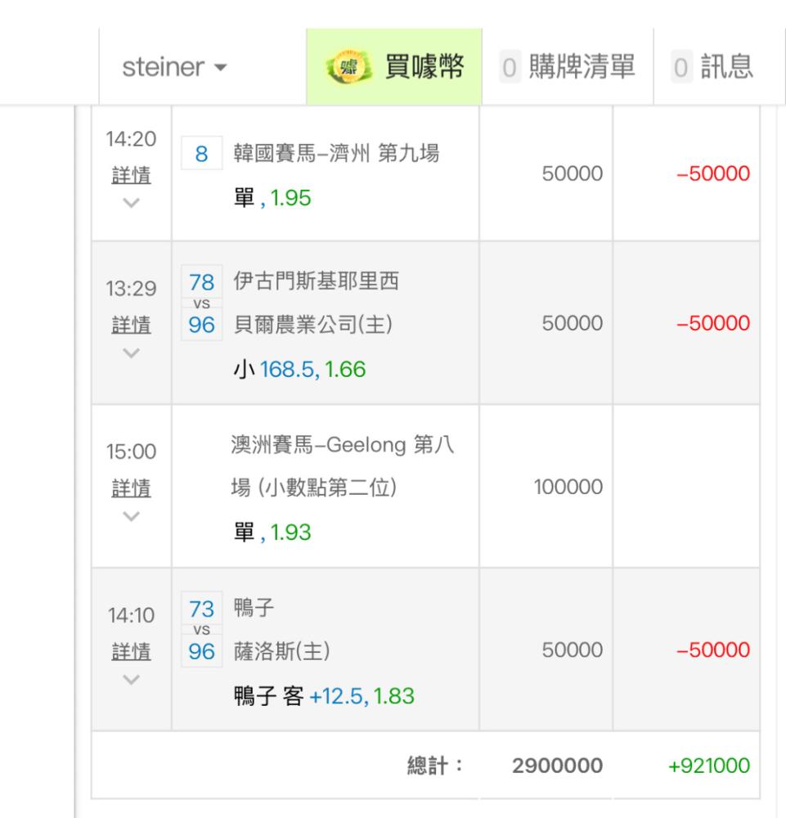Viewport: 786px width, 818px height.
Task: Click the 78 score box for 伊古門斯基耶里西
Action: [200, 283]
